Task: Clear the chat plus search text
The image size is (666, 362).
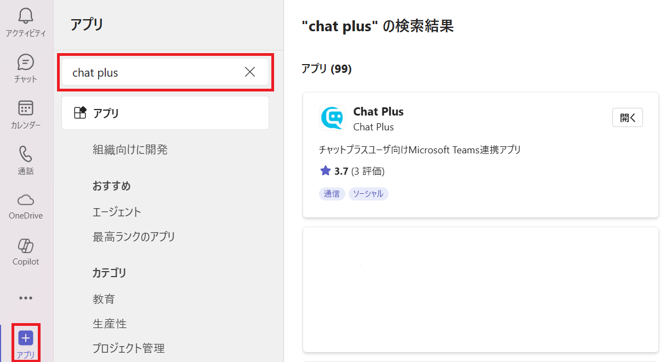Action: (250, 72)
